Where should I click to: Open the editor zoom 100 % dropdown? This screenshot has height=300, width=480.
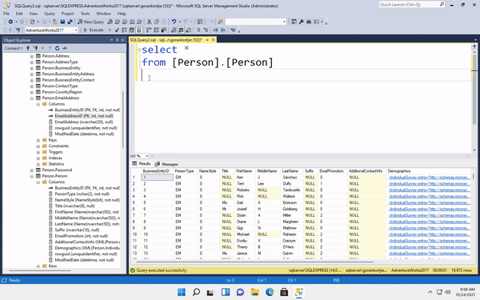point(147,156)
